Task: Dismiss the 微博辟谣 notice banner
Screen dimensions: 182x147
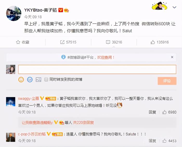Action: (x=172, y=57)
